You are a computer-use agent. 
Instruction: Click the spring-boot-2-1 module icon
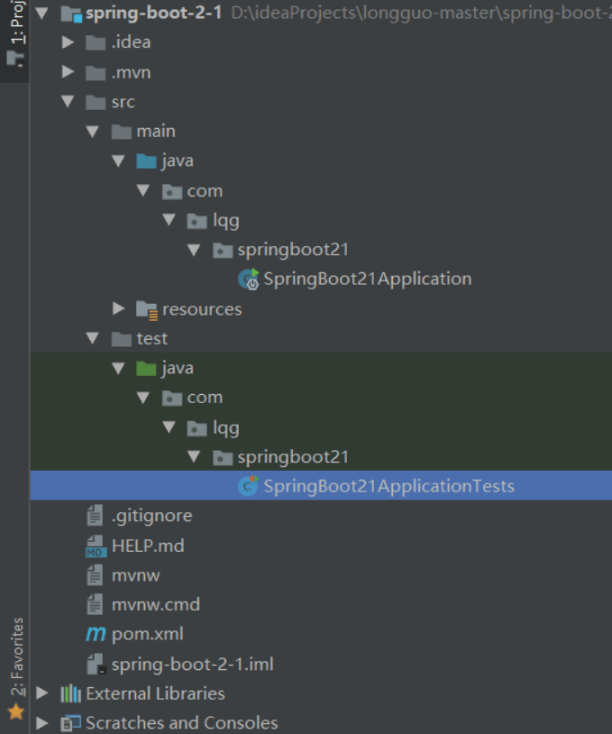click(71, 14)
